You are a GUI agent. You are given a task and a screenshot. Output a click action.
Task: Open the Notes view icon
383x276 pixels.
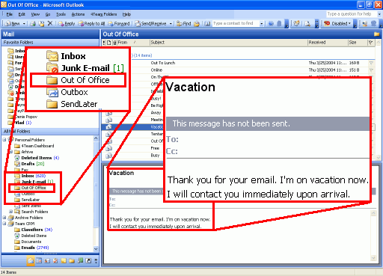pos(64,261)
